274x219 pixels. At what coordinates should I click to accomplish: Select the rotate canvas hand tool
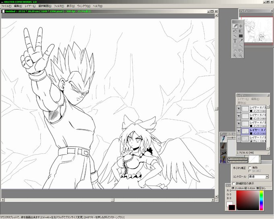click(241, 51)
